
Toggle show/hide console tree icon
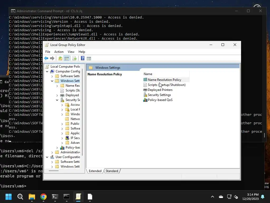point(66,58)
